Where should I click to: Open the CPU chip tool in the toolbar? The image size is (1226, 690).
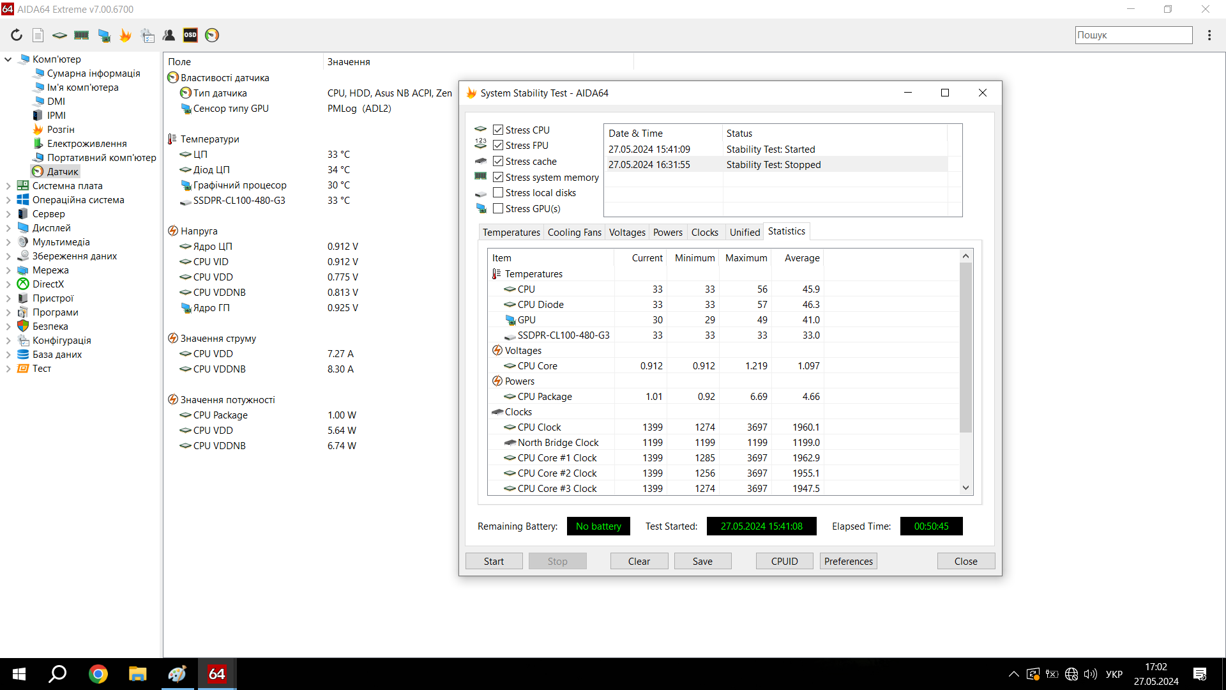pyautogui.click(x=60, y=35)
